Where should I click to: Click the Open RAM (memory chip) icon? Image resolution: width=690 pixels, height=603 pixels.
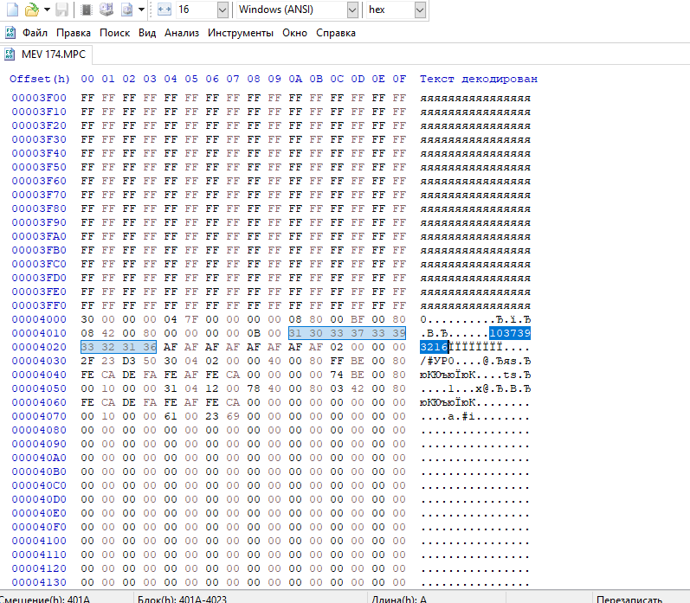pos(87,10)
